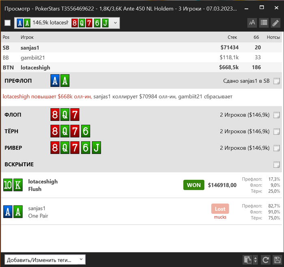Click the save floppy disk icon
Image resolution: width=284 pixels, height=267 pixels.
click(277, 260)
